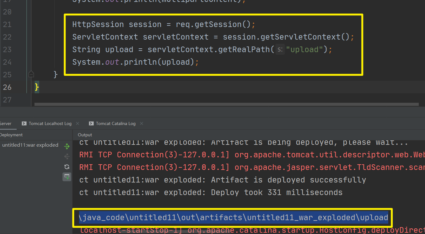
Task: Click line number 23 in the gutter
Action: click(x=7, y=50)
